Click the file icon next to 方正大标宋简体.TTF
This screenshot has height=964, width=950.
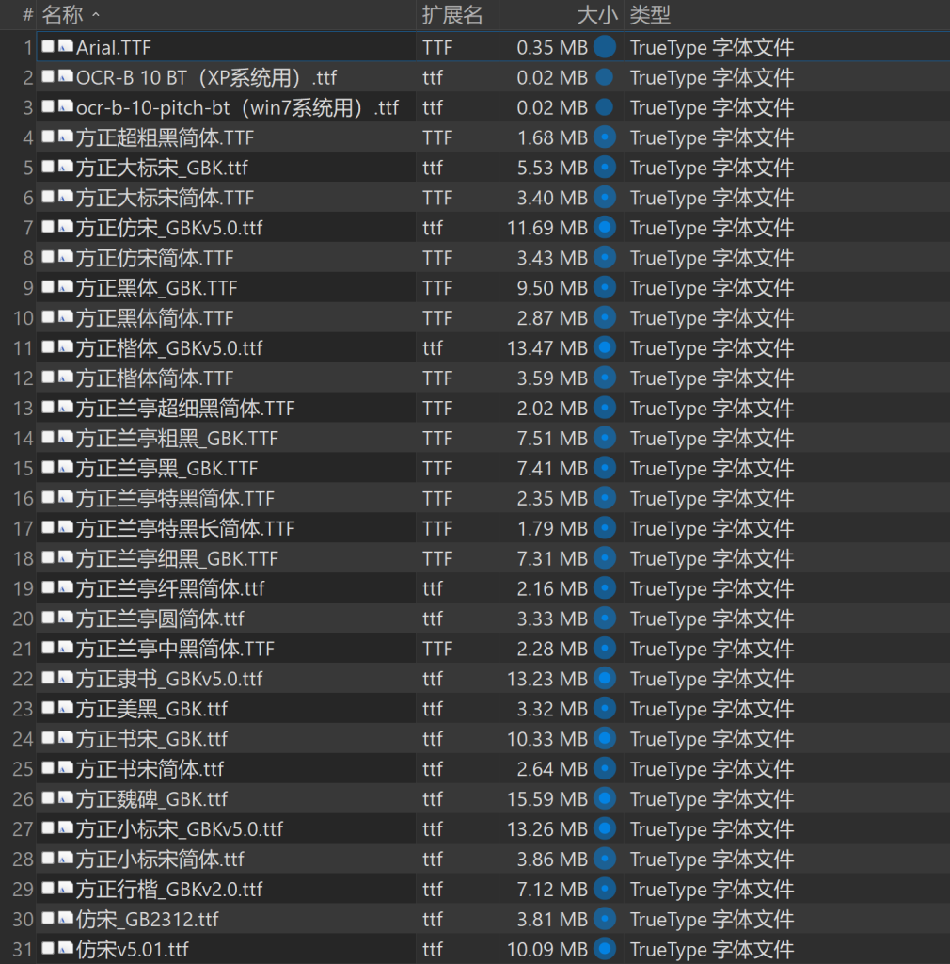tap(66, 197)
